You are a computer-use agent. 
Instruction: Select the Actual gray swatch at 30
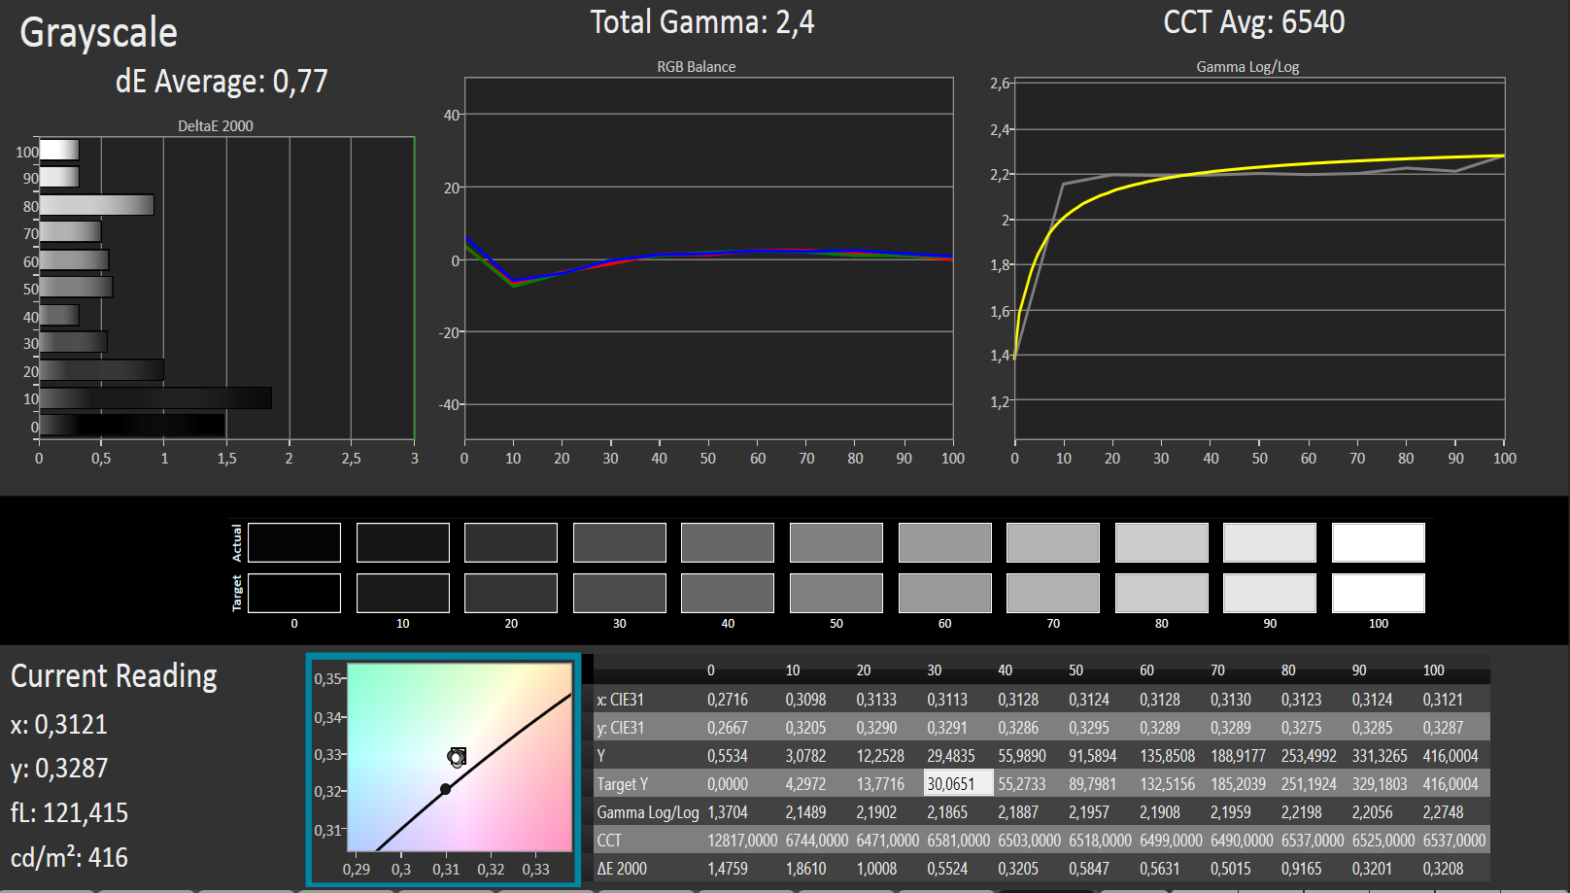point(620,542)
